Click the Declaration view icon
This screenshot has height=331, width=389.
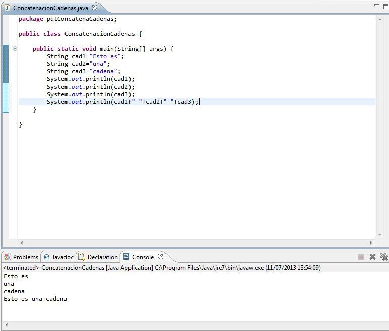click(81, 257)
